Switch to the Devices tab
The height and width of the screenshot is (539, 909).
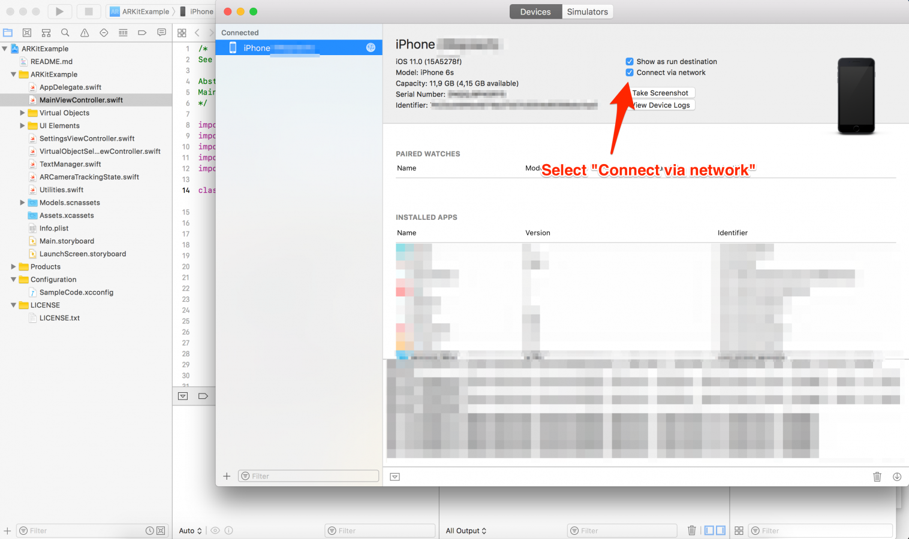point(535,11)
